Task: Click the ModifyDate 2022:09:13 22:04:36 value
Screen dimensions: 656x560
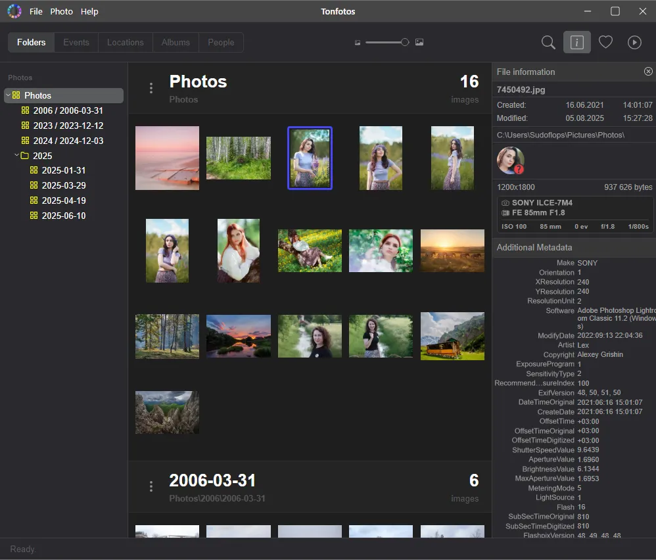Action: [x=609, y=335]
